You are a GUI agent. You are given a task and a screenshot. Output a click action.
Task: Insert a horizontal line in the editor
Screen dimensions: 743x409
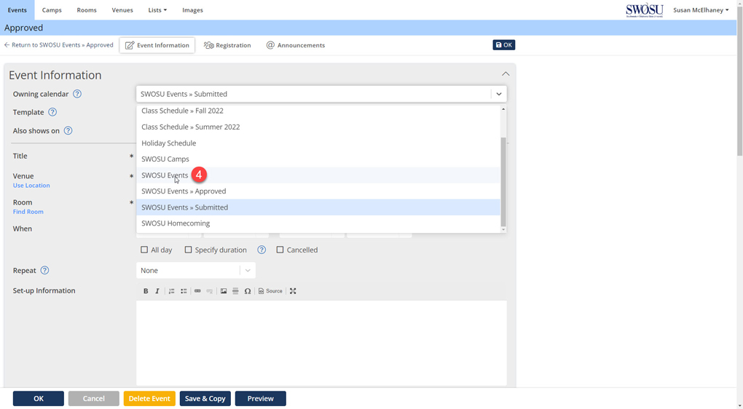click(x=235, y=291)
